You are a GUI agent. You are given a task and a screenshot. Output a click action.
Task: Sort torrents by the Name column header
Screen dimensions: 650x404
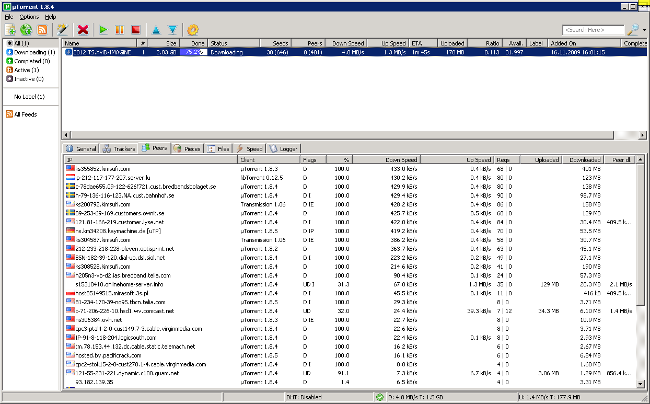[x=99, y=43]
